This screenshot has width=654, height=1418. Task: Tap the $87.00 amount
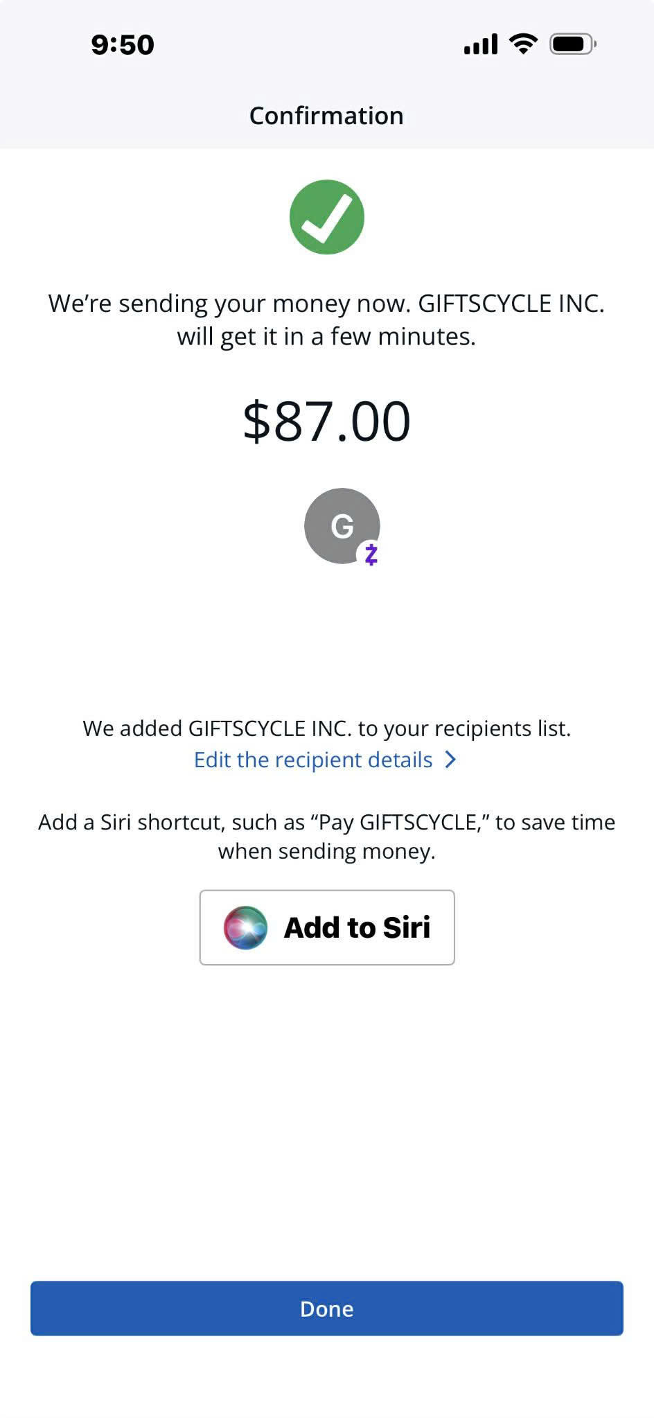(326, 421)
